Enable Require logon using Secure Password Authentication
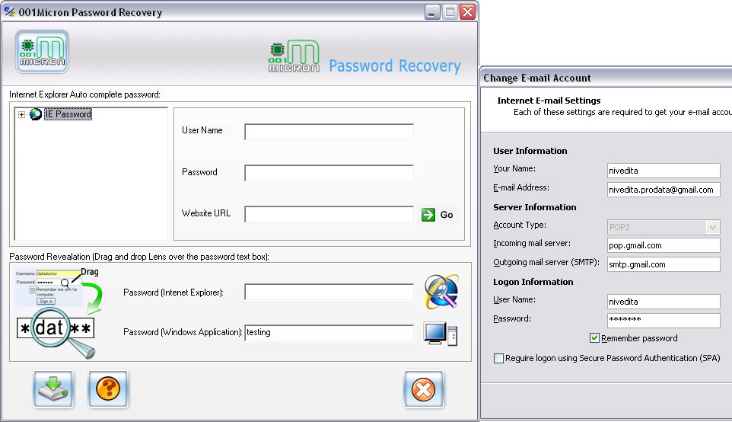732x422 pixels. click(498, 359)
